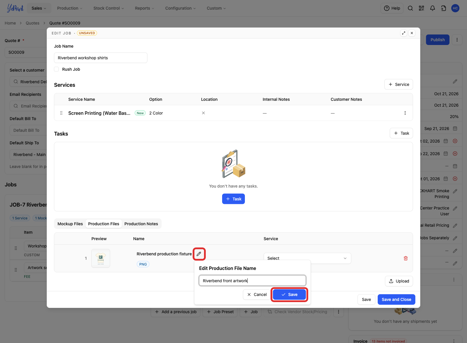Open the Screen Printing service row options menu
Image resolution: width=467 pixels, height=343 pixels.
(x=405, y=113)
